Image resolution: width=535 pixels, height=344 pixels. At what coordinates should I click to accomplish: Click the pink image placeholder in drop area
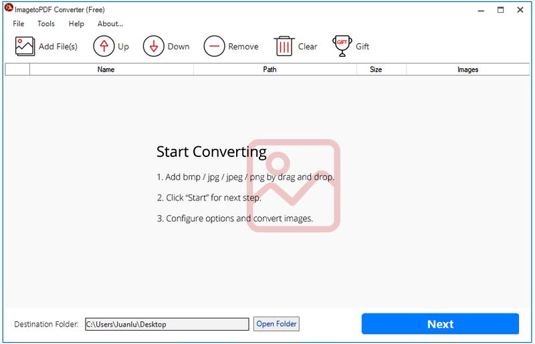pos(293,186)
